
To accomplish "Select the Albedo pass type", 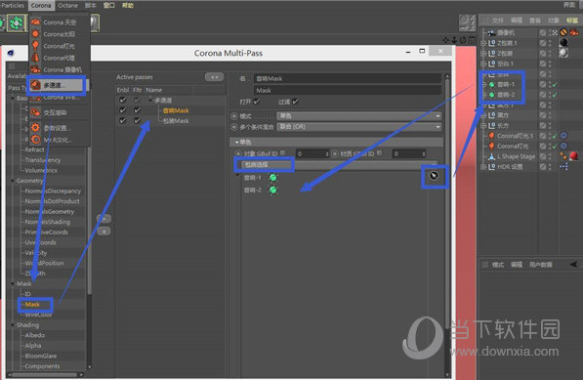I will 35,335.
